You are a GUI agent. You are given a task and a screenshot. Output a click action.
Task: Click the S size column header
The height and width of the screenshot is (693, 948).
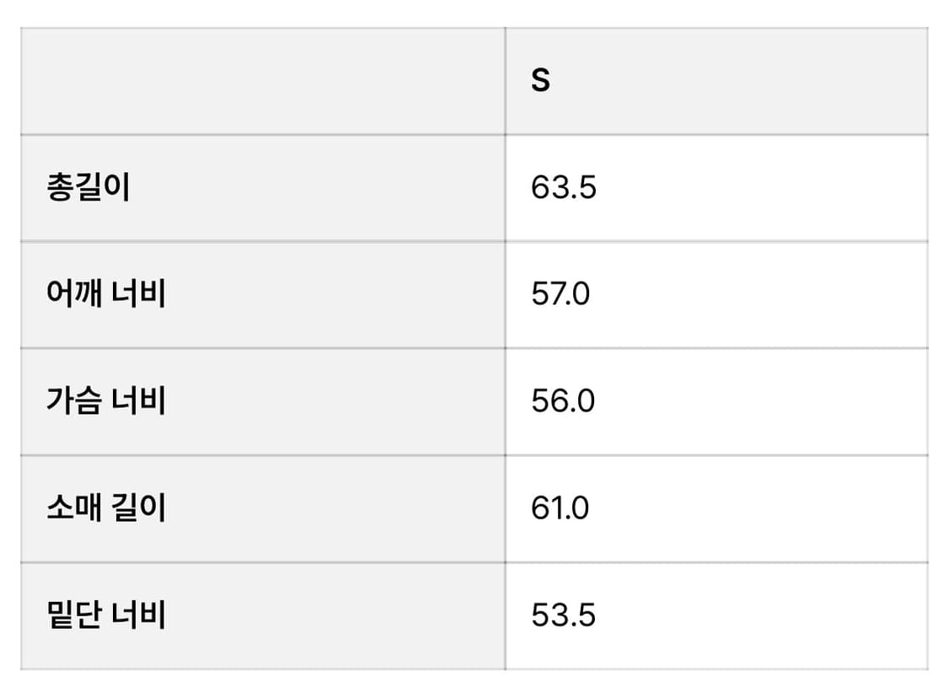coord(541,81)
